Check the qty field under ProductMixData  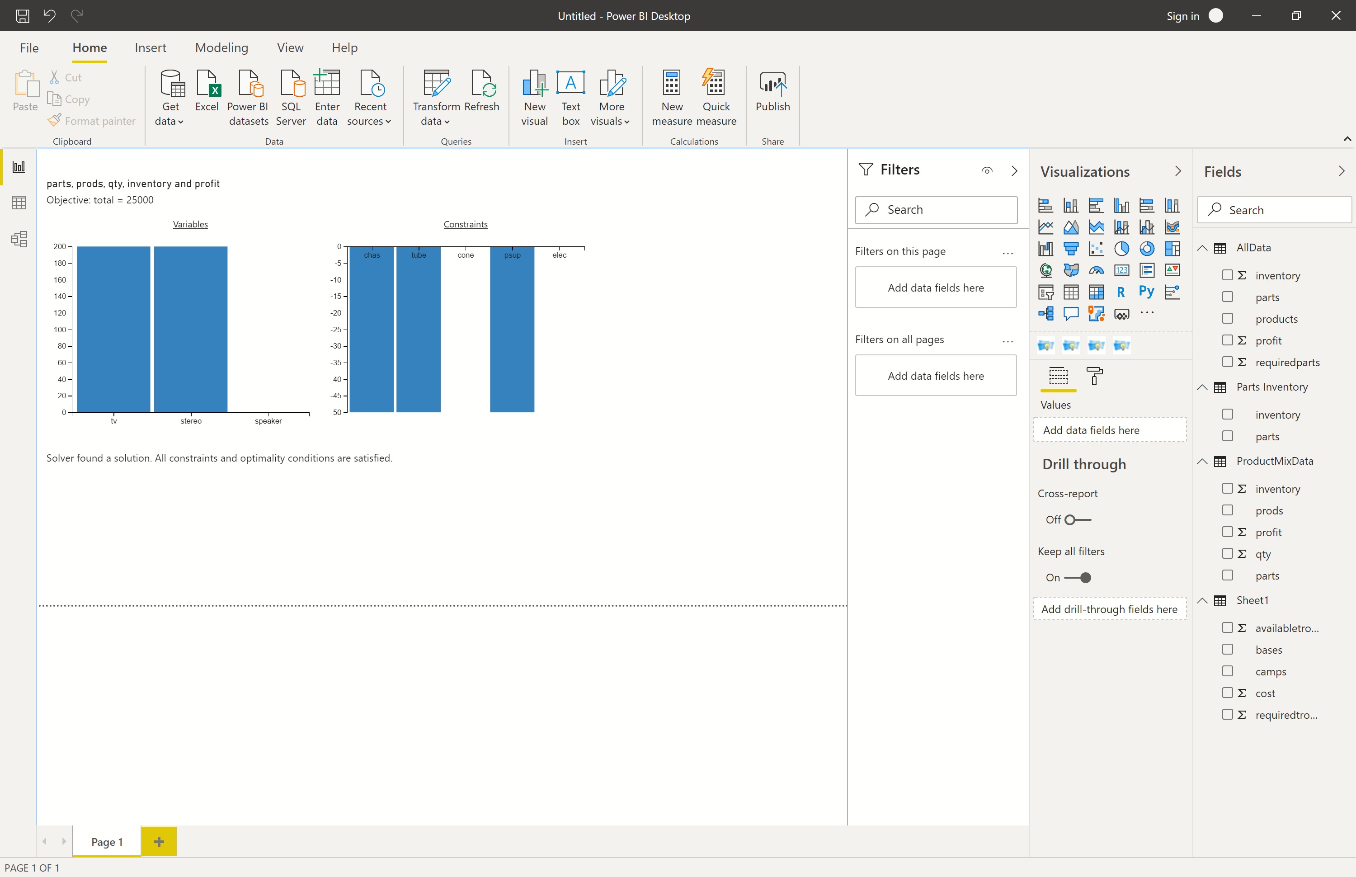(1227, 553)
